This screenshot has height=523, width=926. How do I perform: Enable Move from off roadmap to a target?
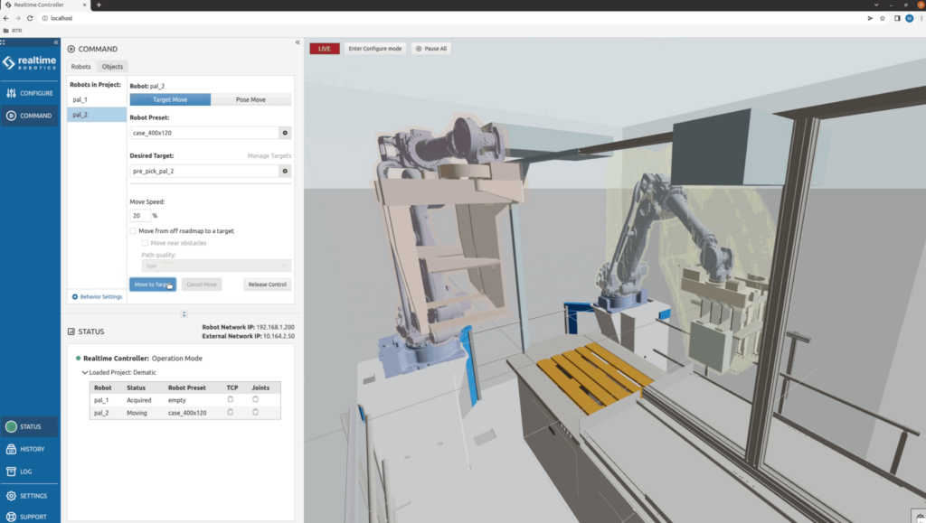[134, 231]
